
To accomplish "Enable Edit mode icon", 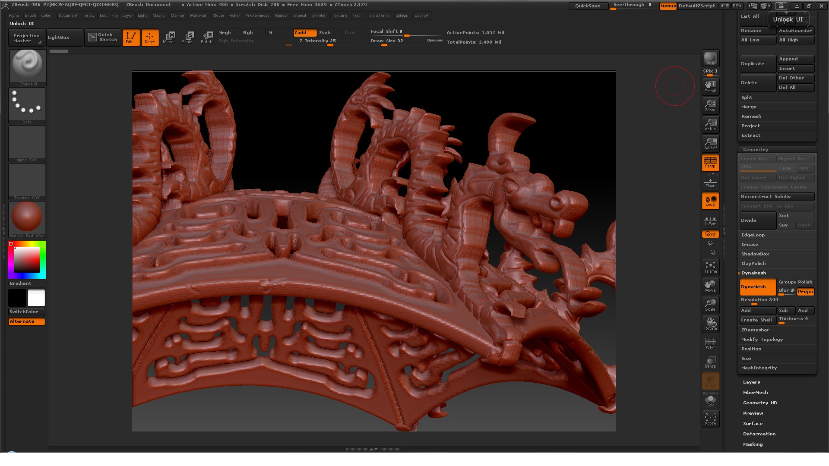I will (131, 38).
